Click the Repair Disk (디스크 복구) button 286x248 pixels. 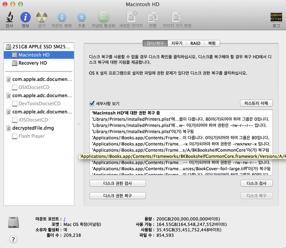[x=256, y=196]
